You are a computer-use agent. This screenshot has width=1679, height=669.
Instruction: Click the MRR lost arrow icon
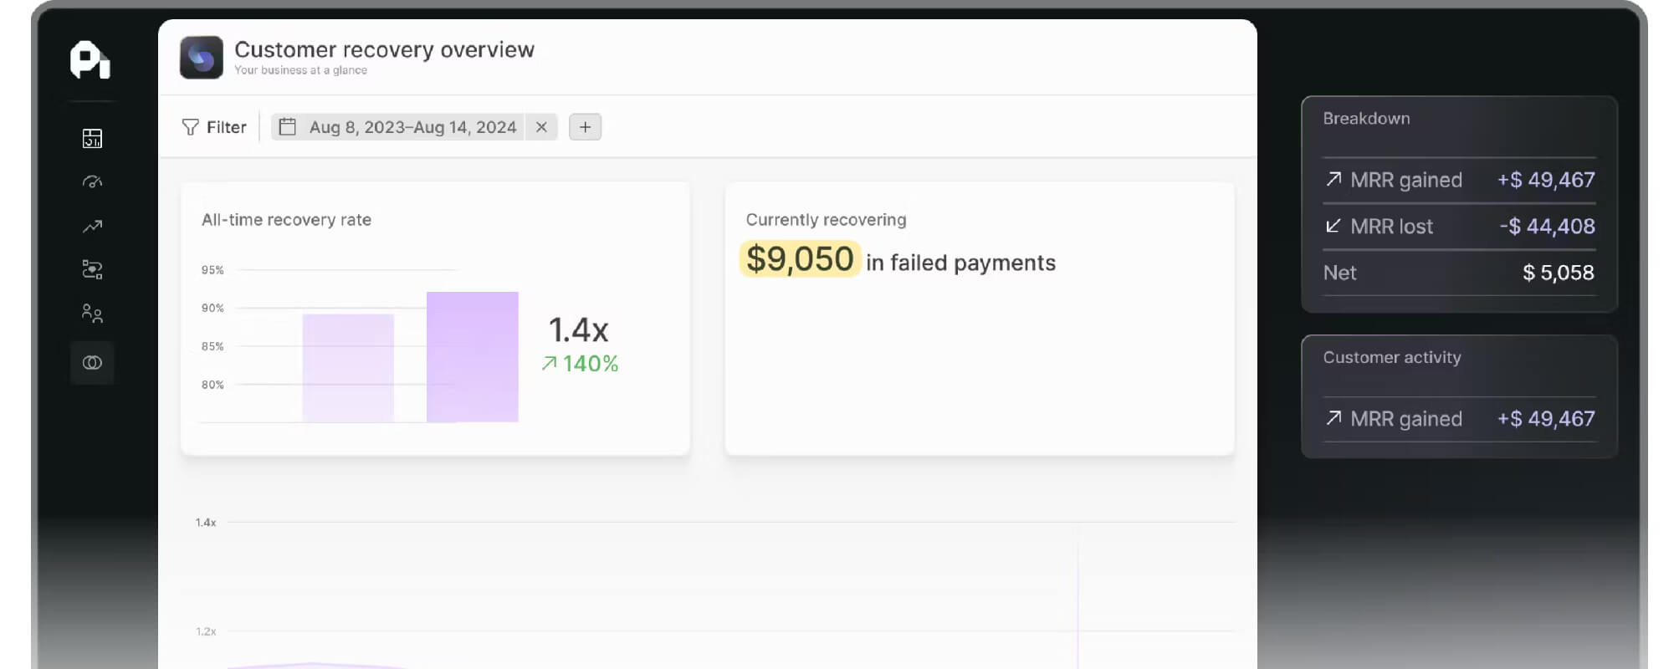1333,227
